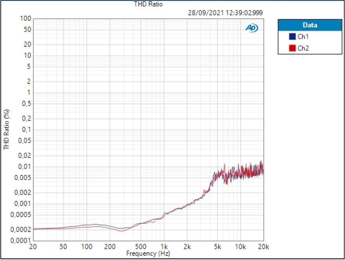
Task: Click the 20k tick on frequency axis
Action: (263, 247)
